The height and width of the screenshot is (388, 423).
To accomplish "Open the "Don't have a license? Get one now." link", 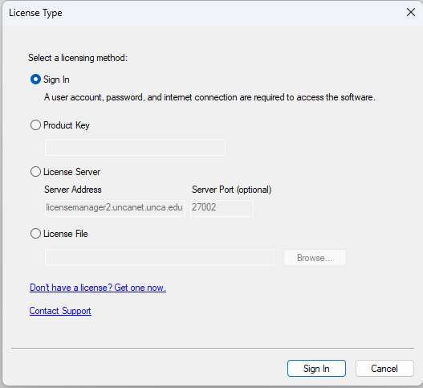I will click(98, 288).
